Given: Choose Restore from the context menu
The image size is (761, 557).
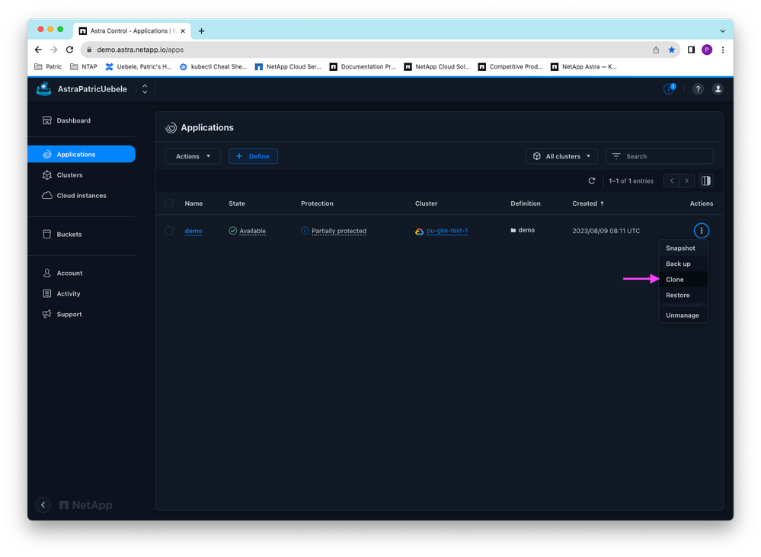Looking at the screenshot, I should tap(683, 295).
